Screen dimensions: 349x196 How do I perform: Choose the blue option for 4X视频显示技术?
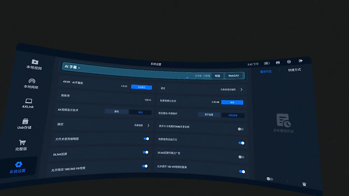pos(141,112)
